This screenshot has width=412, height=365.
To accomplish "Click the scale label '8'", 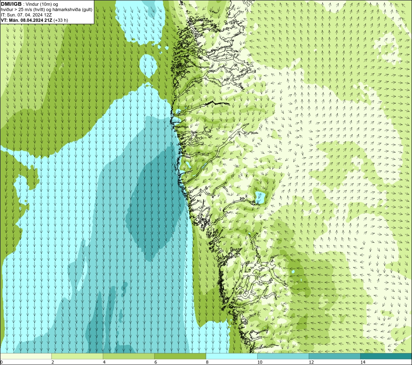I will 207,362.
